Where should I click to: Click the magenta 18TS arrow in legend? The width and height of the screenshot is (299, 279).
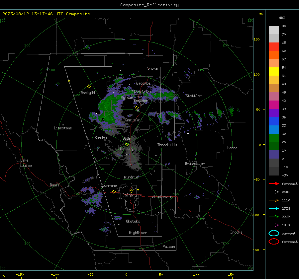click(x=274, y=225)
